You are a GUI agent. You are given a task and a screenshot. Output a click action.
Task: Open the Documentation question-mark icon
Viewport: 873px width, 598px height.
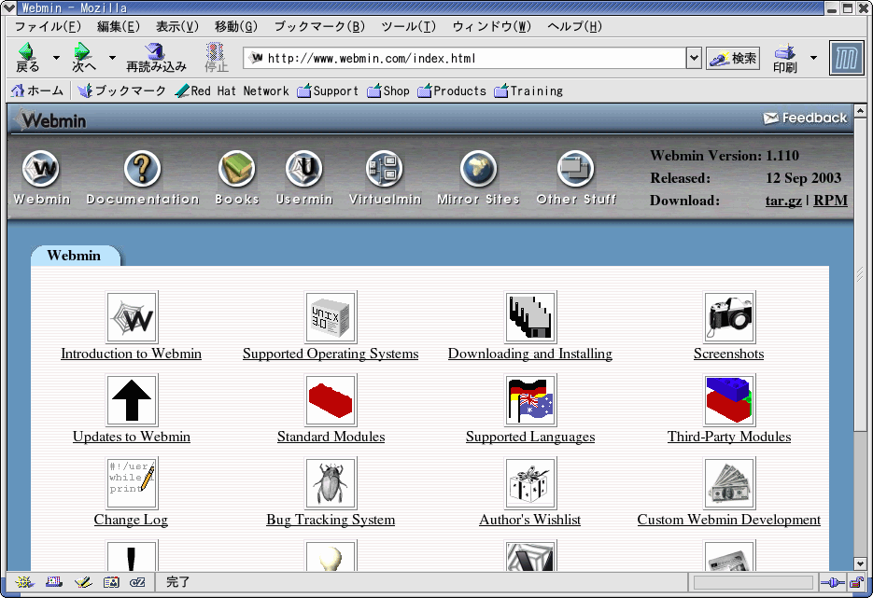[x=143, y=169]
